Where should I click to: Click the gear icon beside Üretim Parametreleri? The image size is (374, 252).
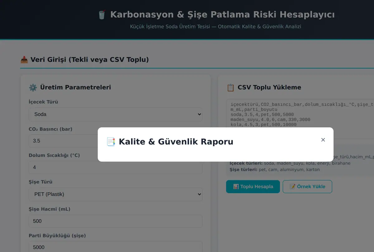(x=33, y=87)
